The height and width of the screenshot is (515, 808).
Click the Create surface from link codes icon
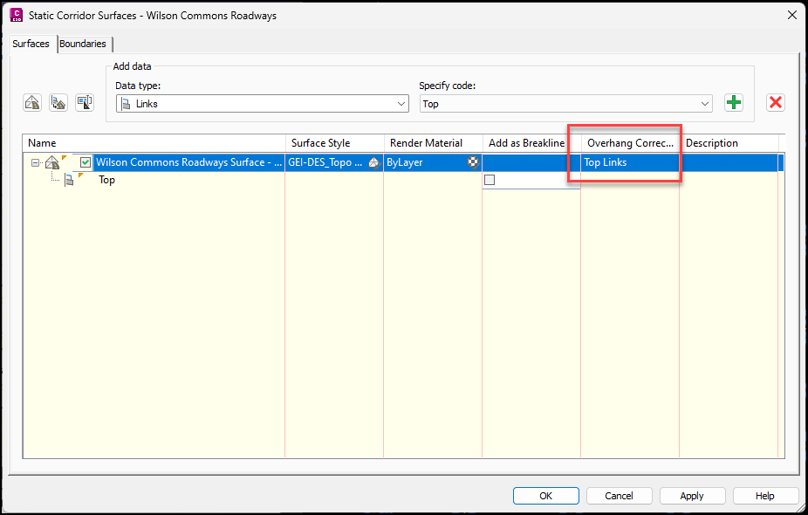pos(58,103)
